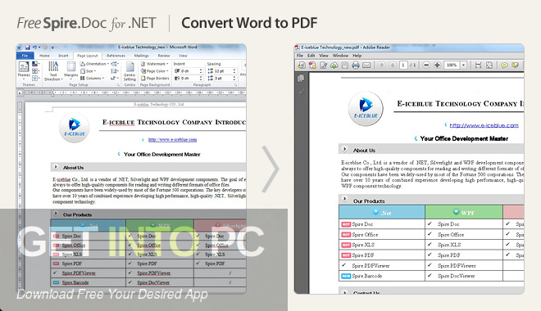This screenshot has width=541, height=311.
Task: Click the 100% zoom value field in Adobe Reader
Action: click(452, 65)
